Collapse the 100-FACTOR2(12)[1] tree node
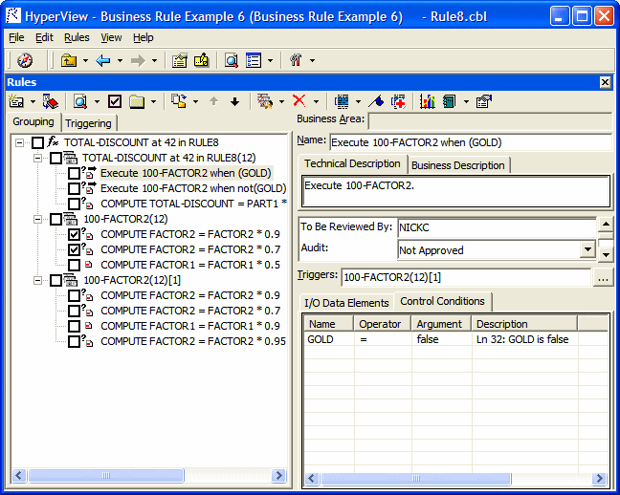Image resolution: width=620 pixels, height=495 pixels. click(x=38, y=280)
